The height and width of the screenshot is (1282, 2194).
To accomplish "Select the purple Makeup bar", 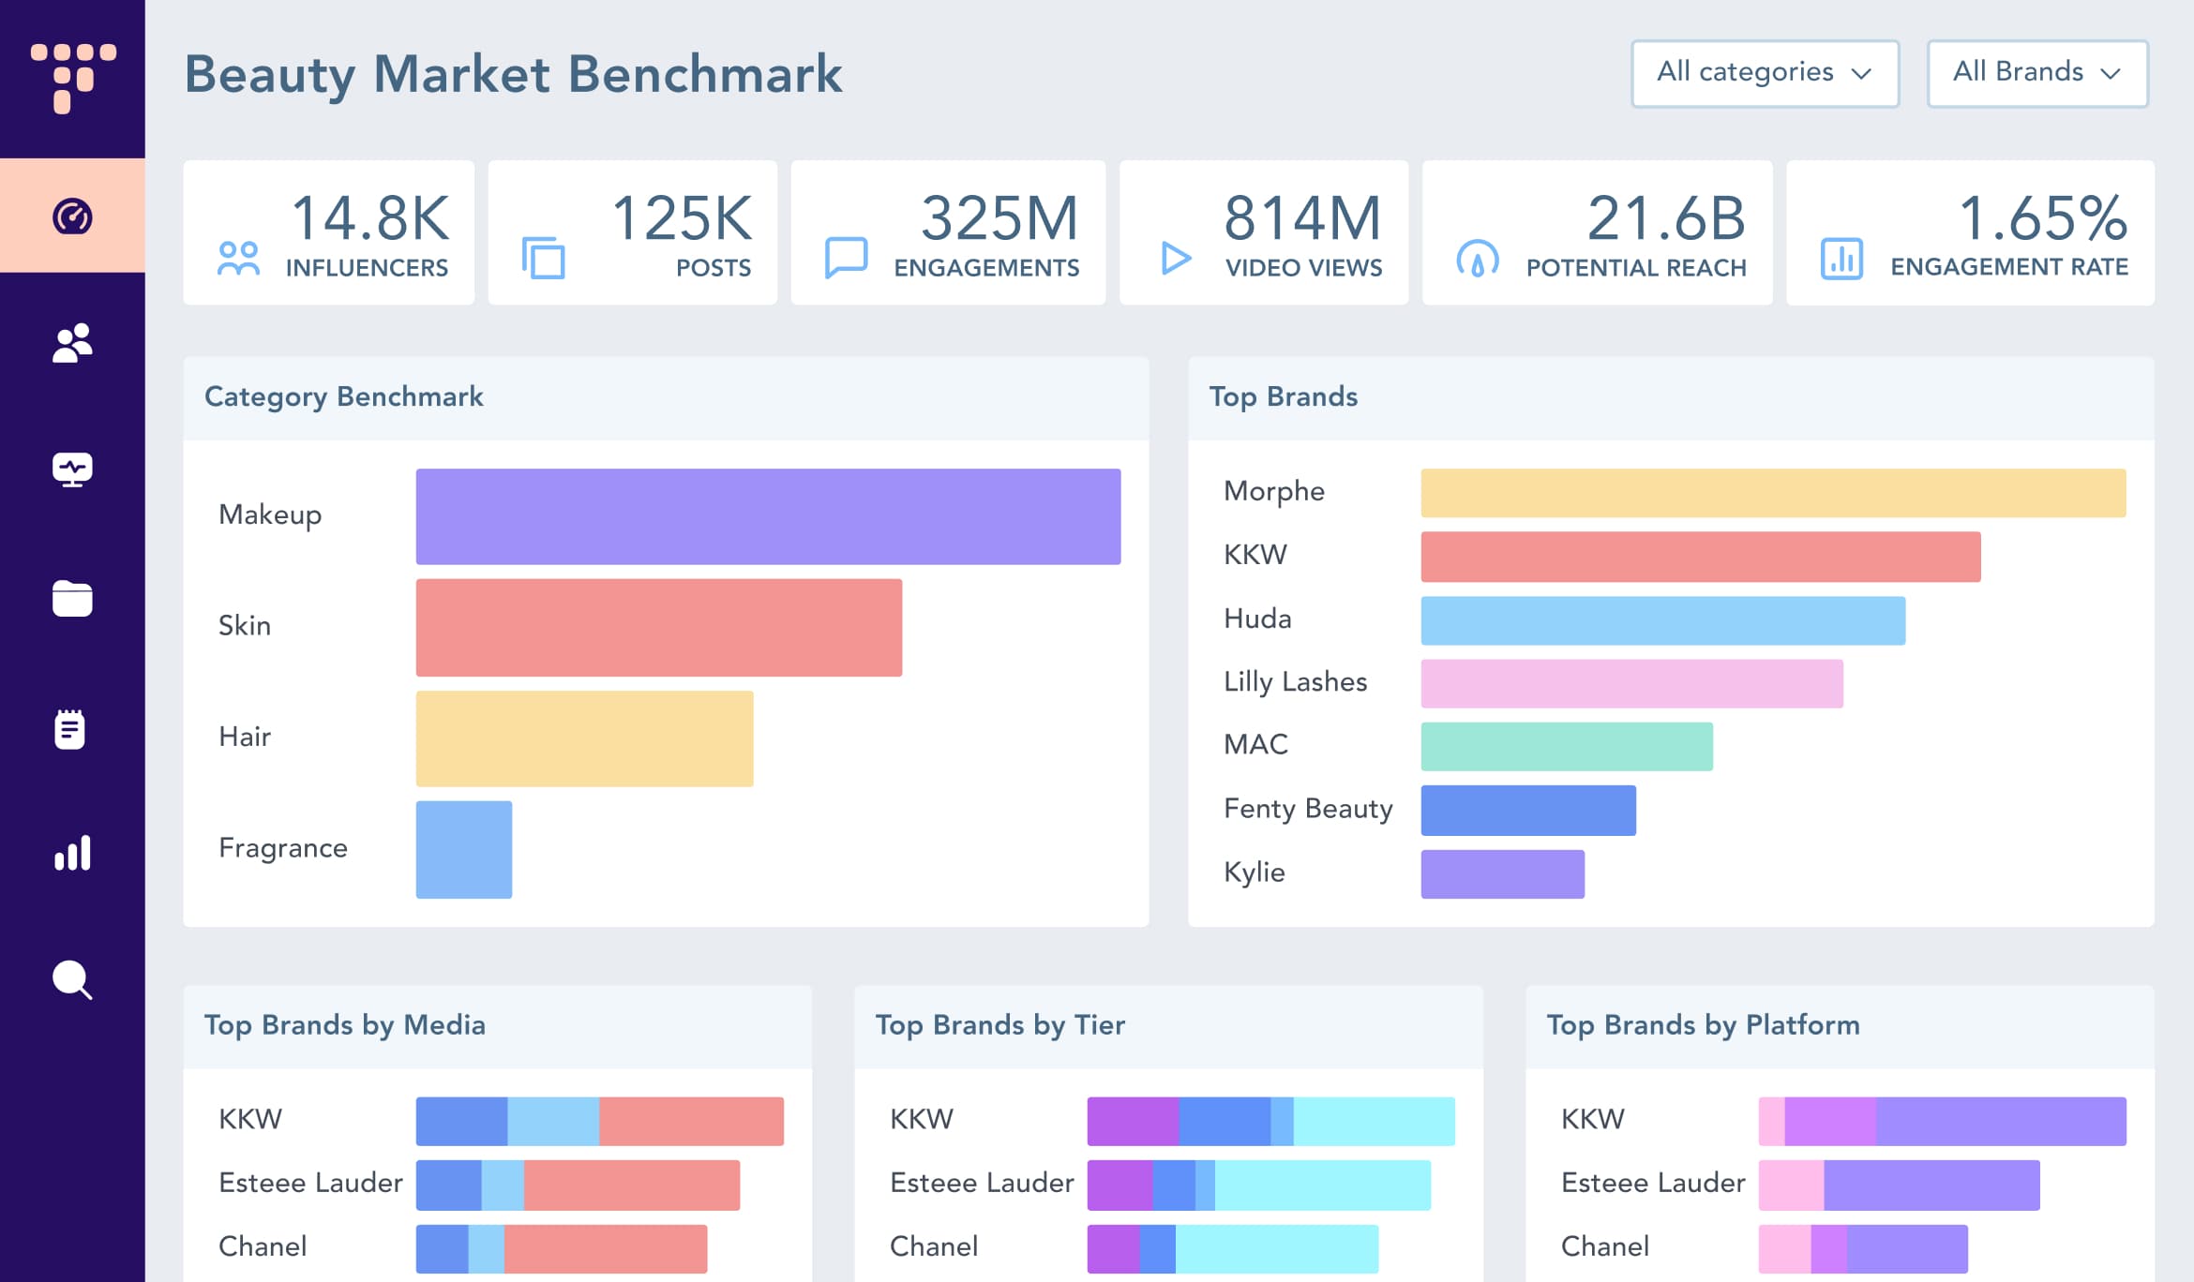I will coord(768,516).
